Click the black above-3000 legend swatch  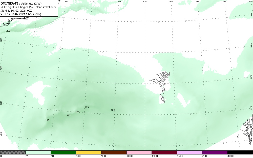coord(240,152)
